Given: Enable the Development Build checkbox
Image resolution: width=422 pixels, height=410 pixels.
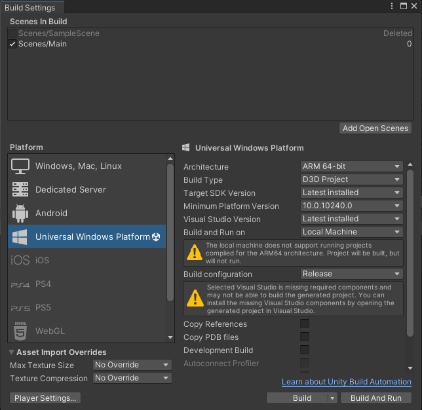Looking at the screenshot, I should [x=305, y=350].
